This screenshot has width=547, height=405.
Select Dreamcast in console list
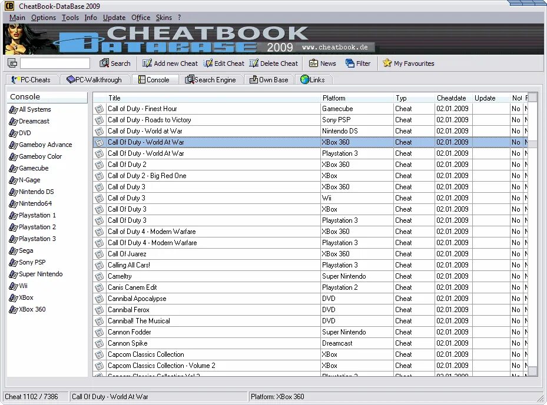29,121
